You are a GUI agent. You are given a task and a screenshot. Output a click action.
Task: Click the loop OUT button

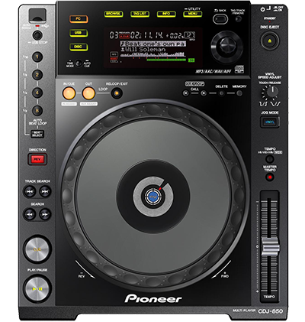(88, 93)
